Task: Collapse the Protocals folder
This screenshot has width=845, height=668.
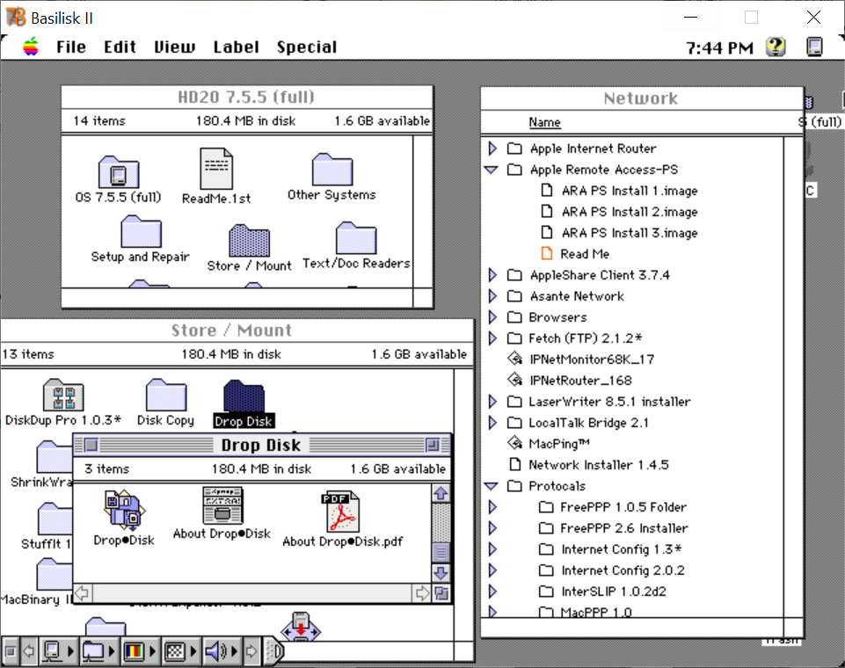Action: click(492, 486)
